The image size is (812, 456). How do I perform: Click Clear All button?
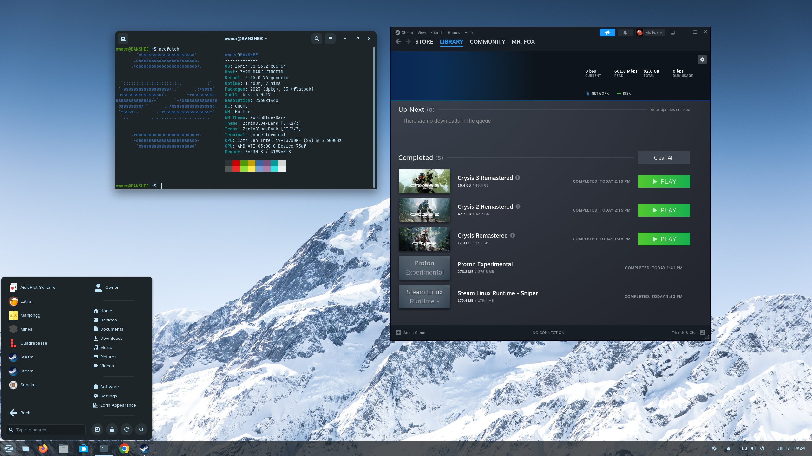pos(664,158)
